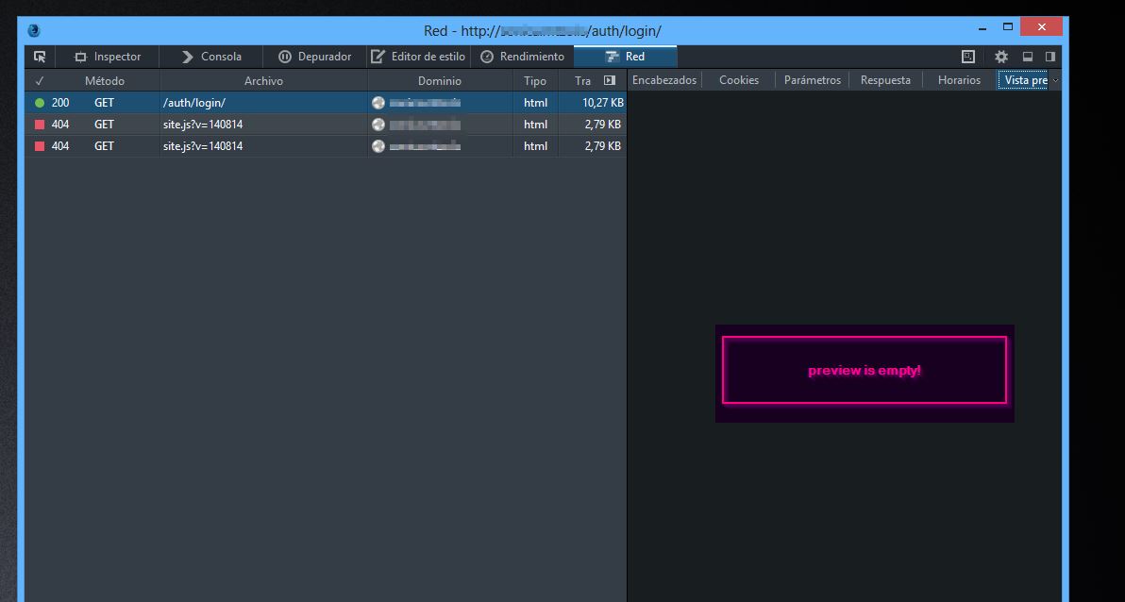Open the Parámetros details tab

[813, 80]
